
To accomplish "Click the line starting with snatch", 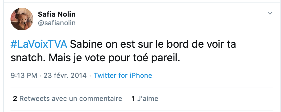I will point(95,58).
